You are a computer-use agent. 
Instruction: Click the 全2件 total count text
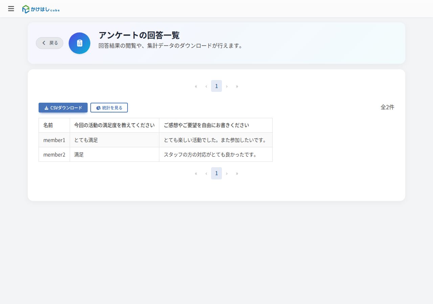(387, 107)
